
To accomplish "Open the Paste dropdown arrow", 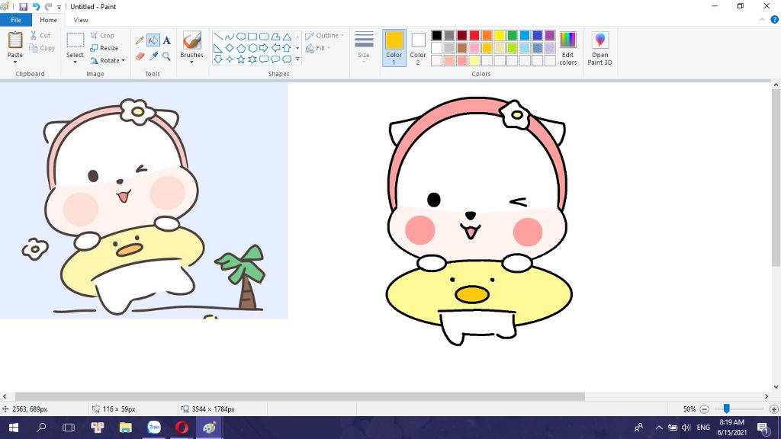I will point(15,62).
